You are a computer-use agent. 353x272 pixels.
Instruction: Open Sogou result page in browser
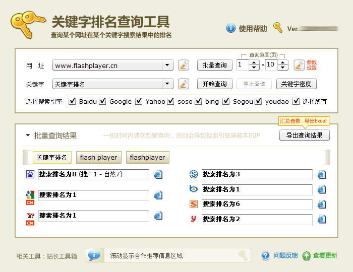pyautogui.click(x=322, y=205)
